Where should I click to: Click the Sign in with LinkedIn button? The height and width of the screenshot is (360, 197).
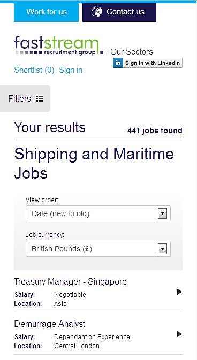point(148,63)
